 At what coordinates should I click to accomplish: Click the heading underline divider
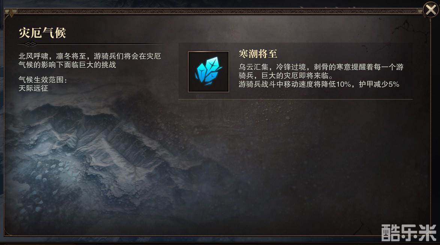[x=91, y=44]
